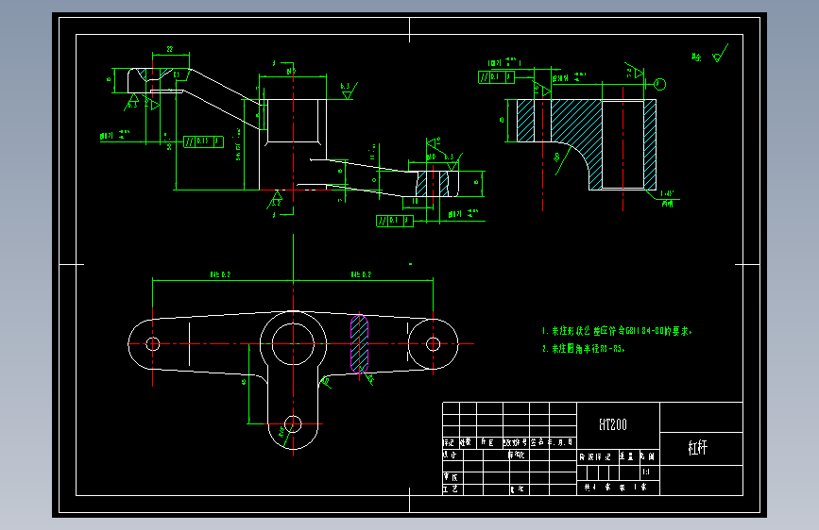
Task: Click the large center bore circle in plan view
Action: 293,344
